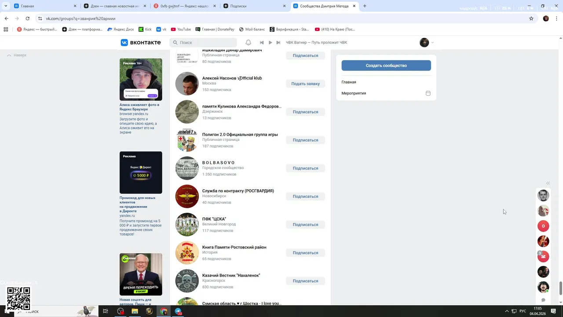
Task: Open the red O chat contact bubble
Action: [x=543, y=226]
